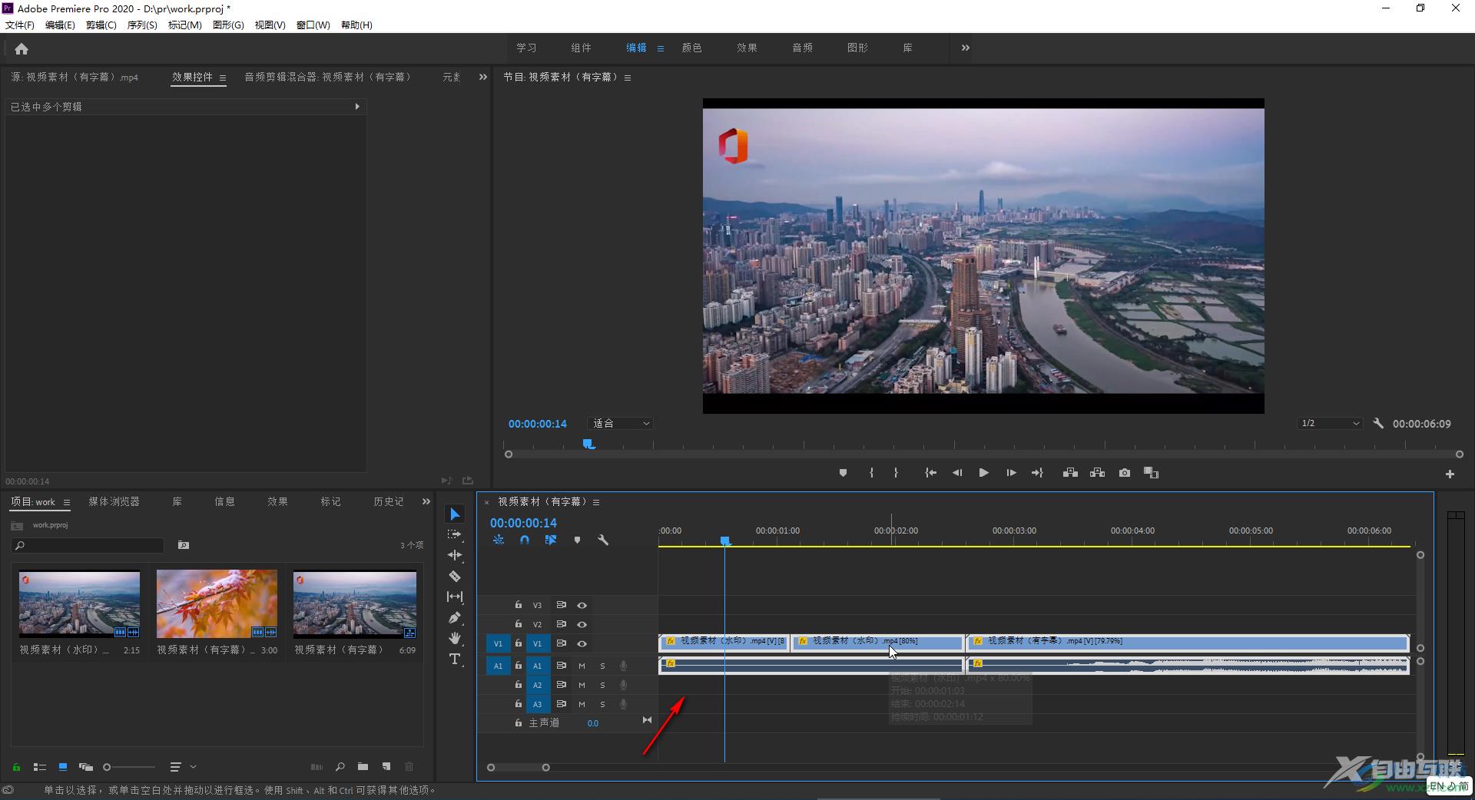Step back one frame
Viewport: 1475px width, 800px height.
pyautogui.click(x=957, y=473)
